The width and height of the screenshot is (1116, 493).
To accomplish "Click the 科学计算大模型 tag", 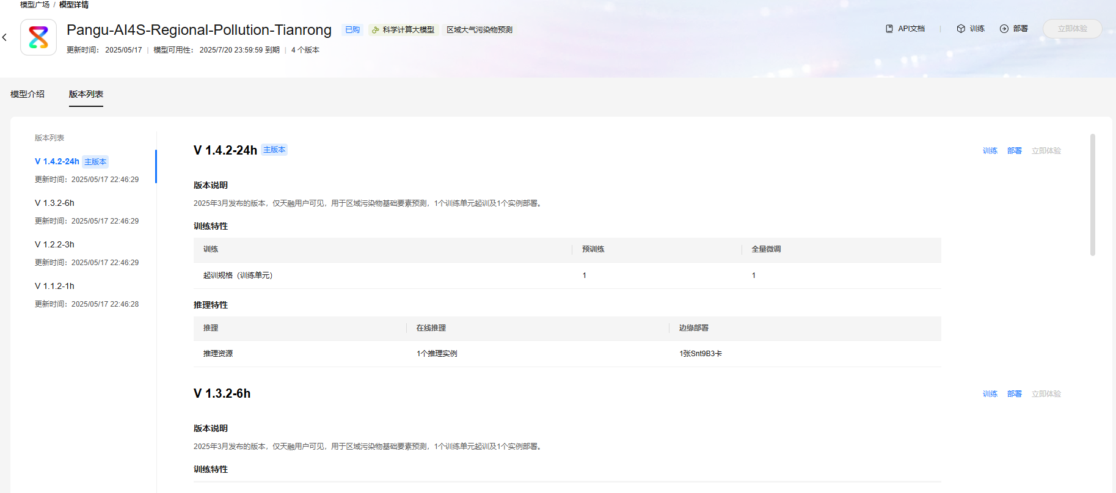I will pos(403,29).
